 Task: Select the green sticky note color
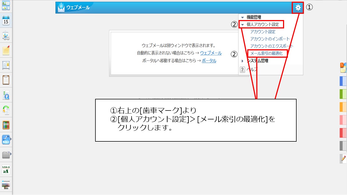[343, 94]
